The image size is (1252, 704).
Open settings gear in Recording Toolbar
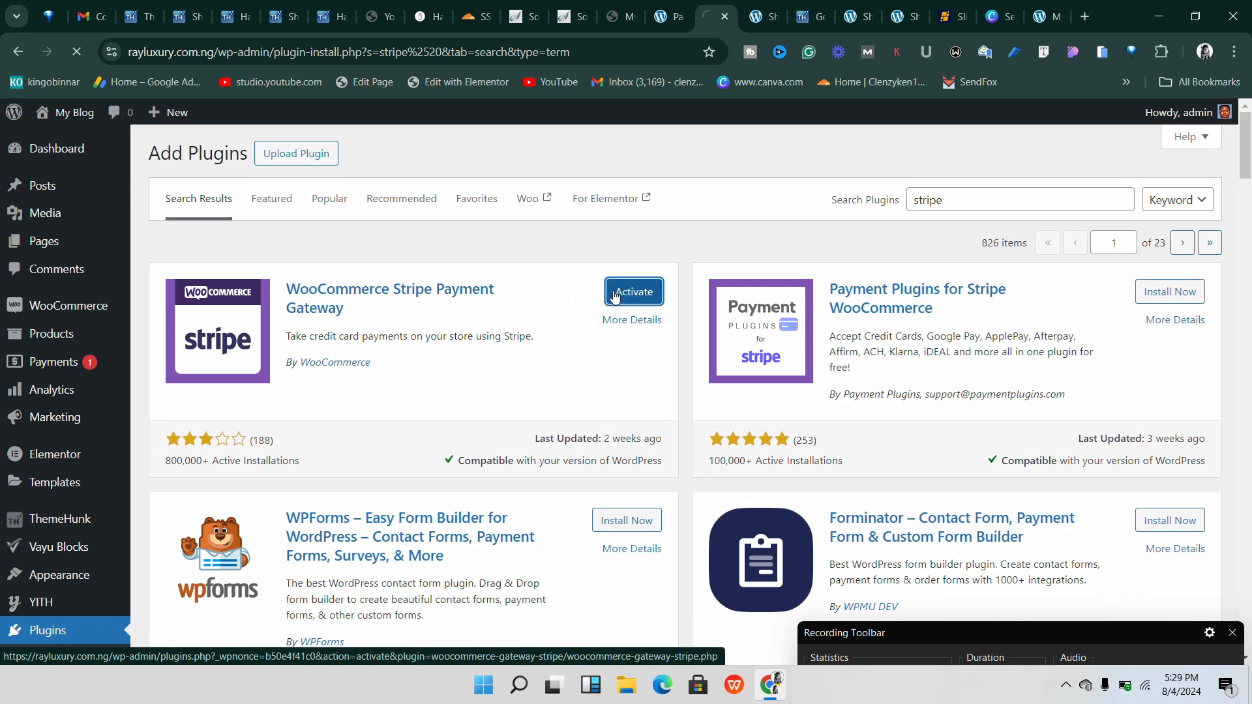[x=1210, y=633]
